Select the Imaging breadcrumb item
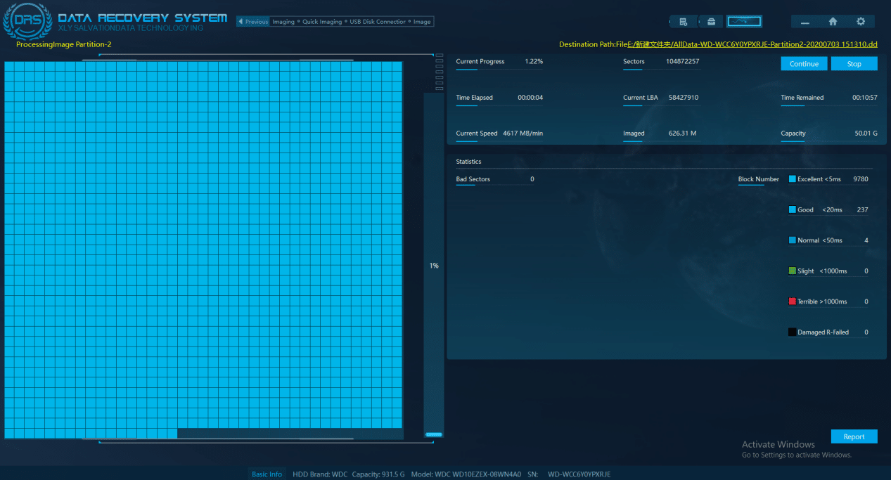891x480 pixels. pyautogui.click(x=283, y=22)
